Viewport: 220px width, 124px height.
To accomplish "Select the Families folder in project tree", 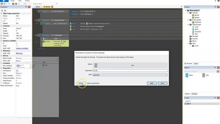I will tap(194, 36).
